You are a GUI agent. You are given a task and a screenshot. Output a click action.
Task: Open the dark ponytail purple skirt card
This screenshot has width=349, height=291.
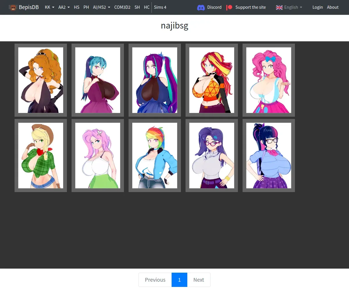coord(269,155)
